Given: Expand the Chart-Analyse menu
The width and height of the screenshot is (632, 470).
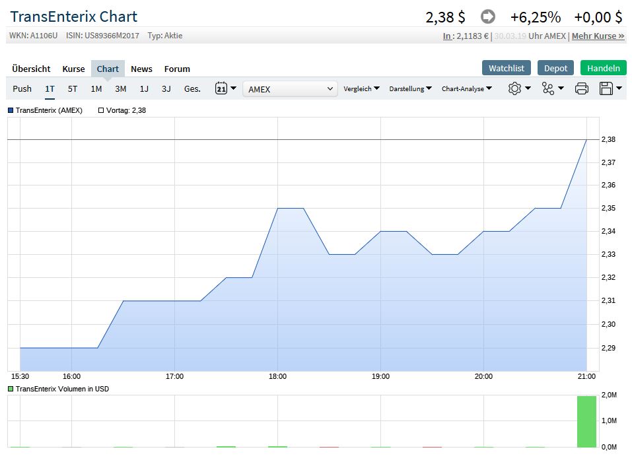Looking at the screenshot, I should [x=466, y=88].
